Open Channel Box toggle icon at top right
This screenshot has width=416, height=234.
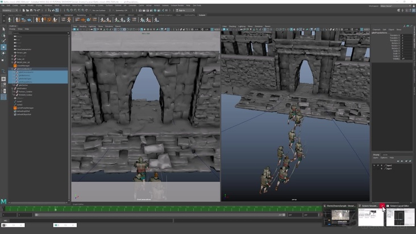tap(414, 10)
